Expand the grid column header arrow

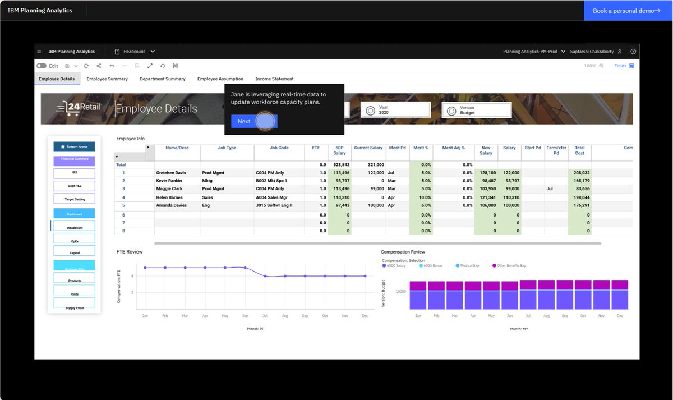(x=148, y=148)
